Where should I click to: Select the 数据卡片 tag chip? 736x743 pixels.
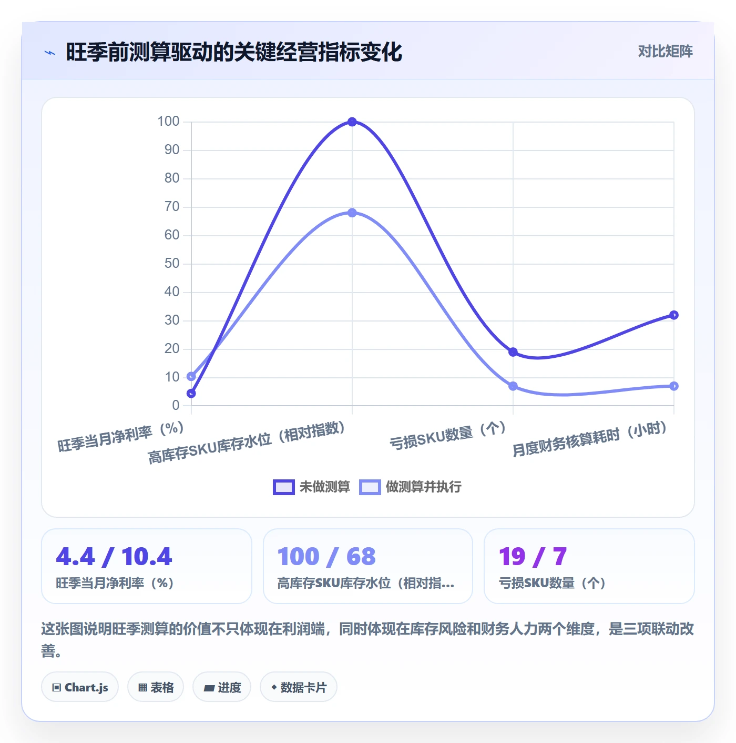click(x=299, y=687)
